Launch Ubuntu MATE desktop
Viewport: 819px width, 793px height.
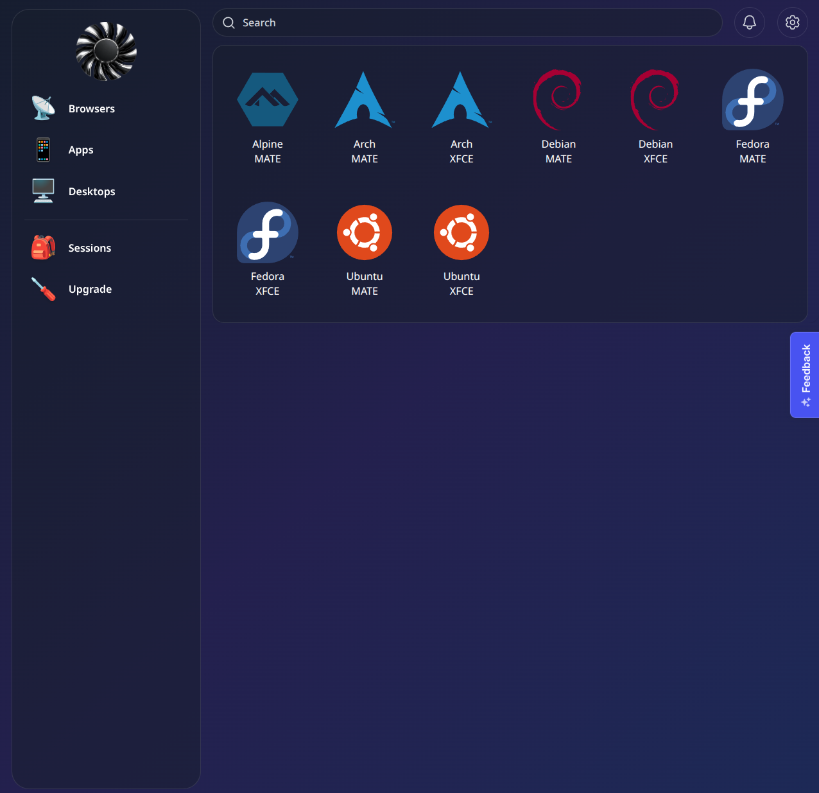(x=365, y=232)
